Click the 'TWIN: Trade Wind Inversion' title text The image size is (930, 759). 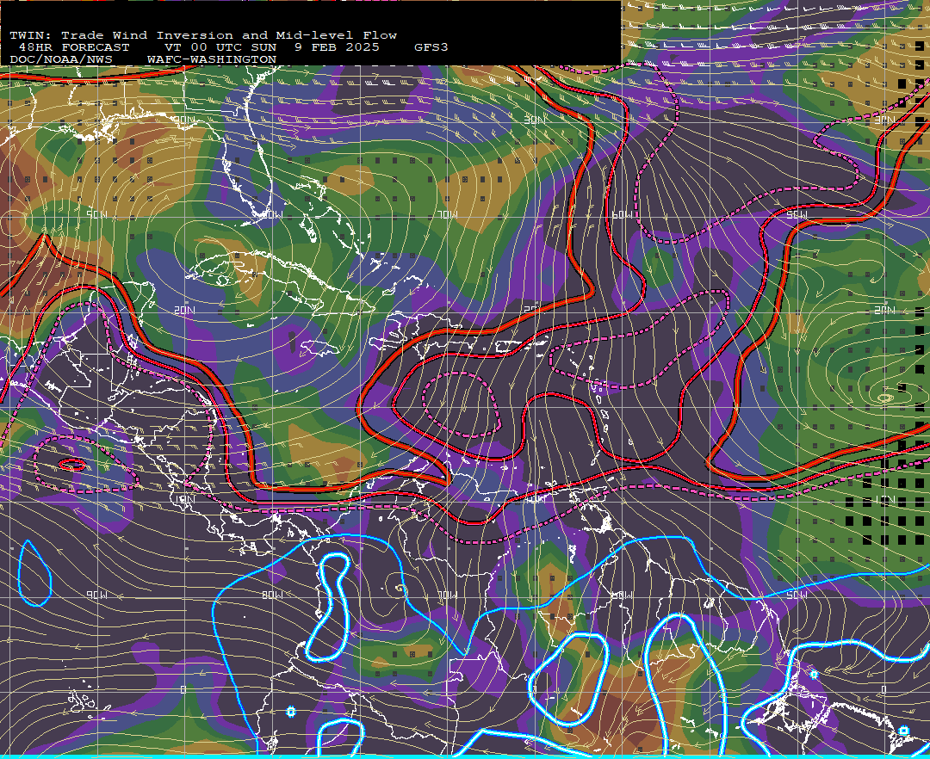[121, 35]
